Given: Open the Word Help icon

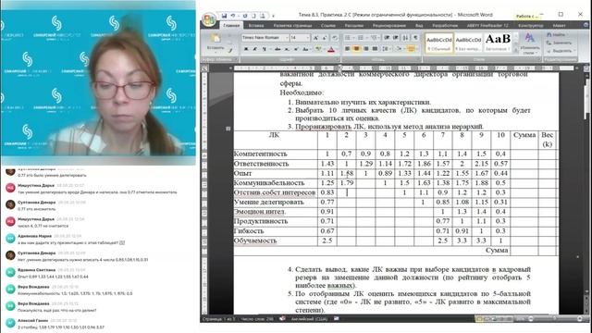Looking at the screenshot, I should 586,25.
